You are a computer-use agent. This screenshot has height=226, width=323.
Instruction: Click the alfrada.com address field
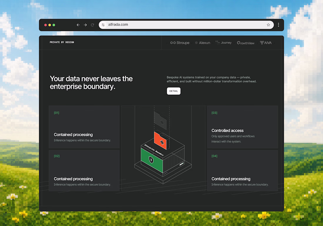pyautogui.click(x=186, y=25)
